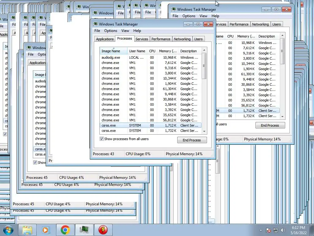Switch to Users tab in front window

pos(198,39)
